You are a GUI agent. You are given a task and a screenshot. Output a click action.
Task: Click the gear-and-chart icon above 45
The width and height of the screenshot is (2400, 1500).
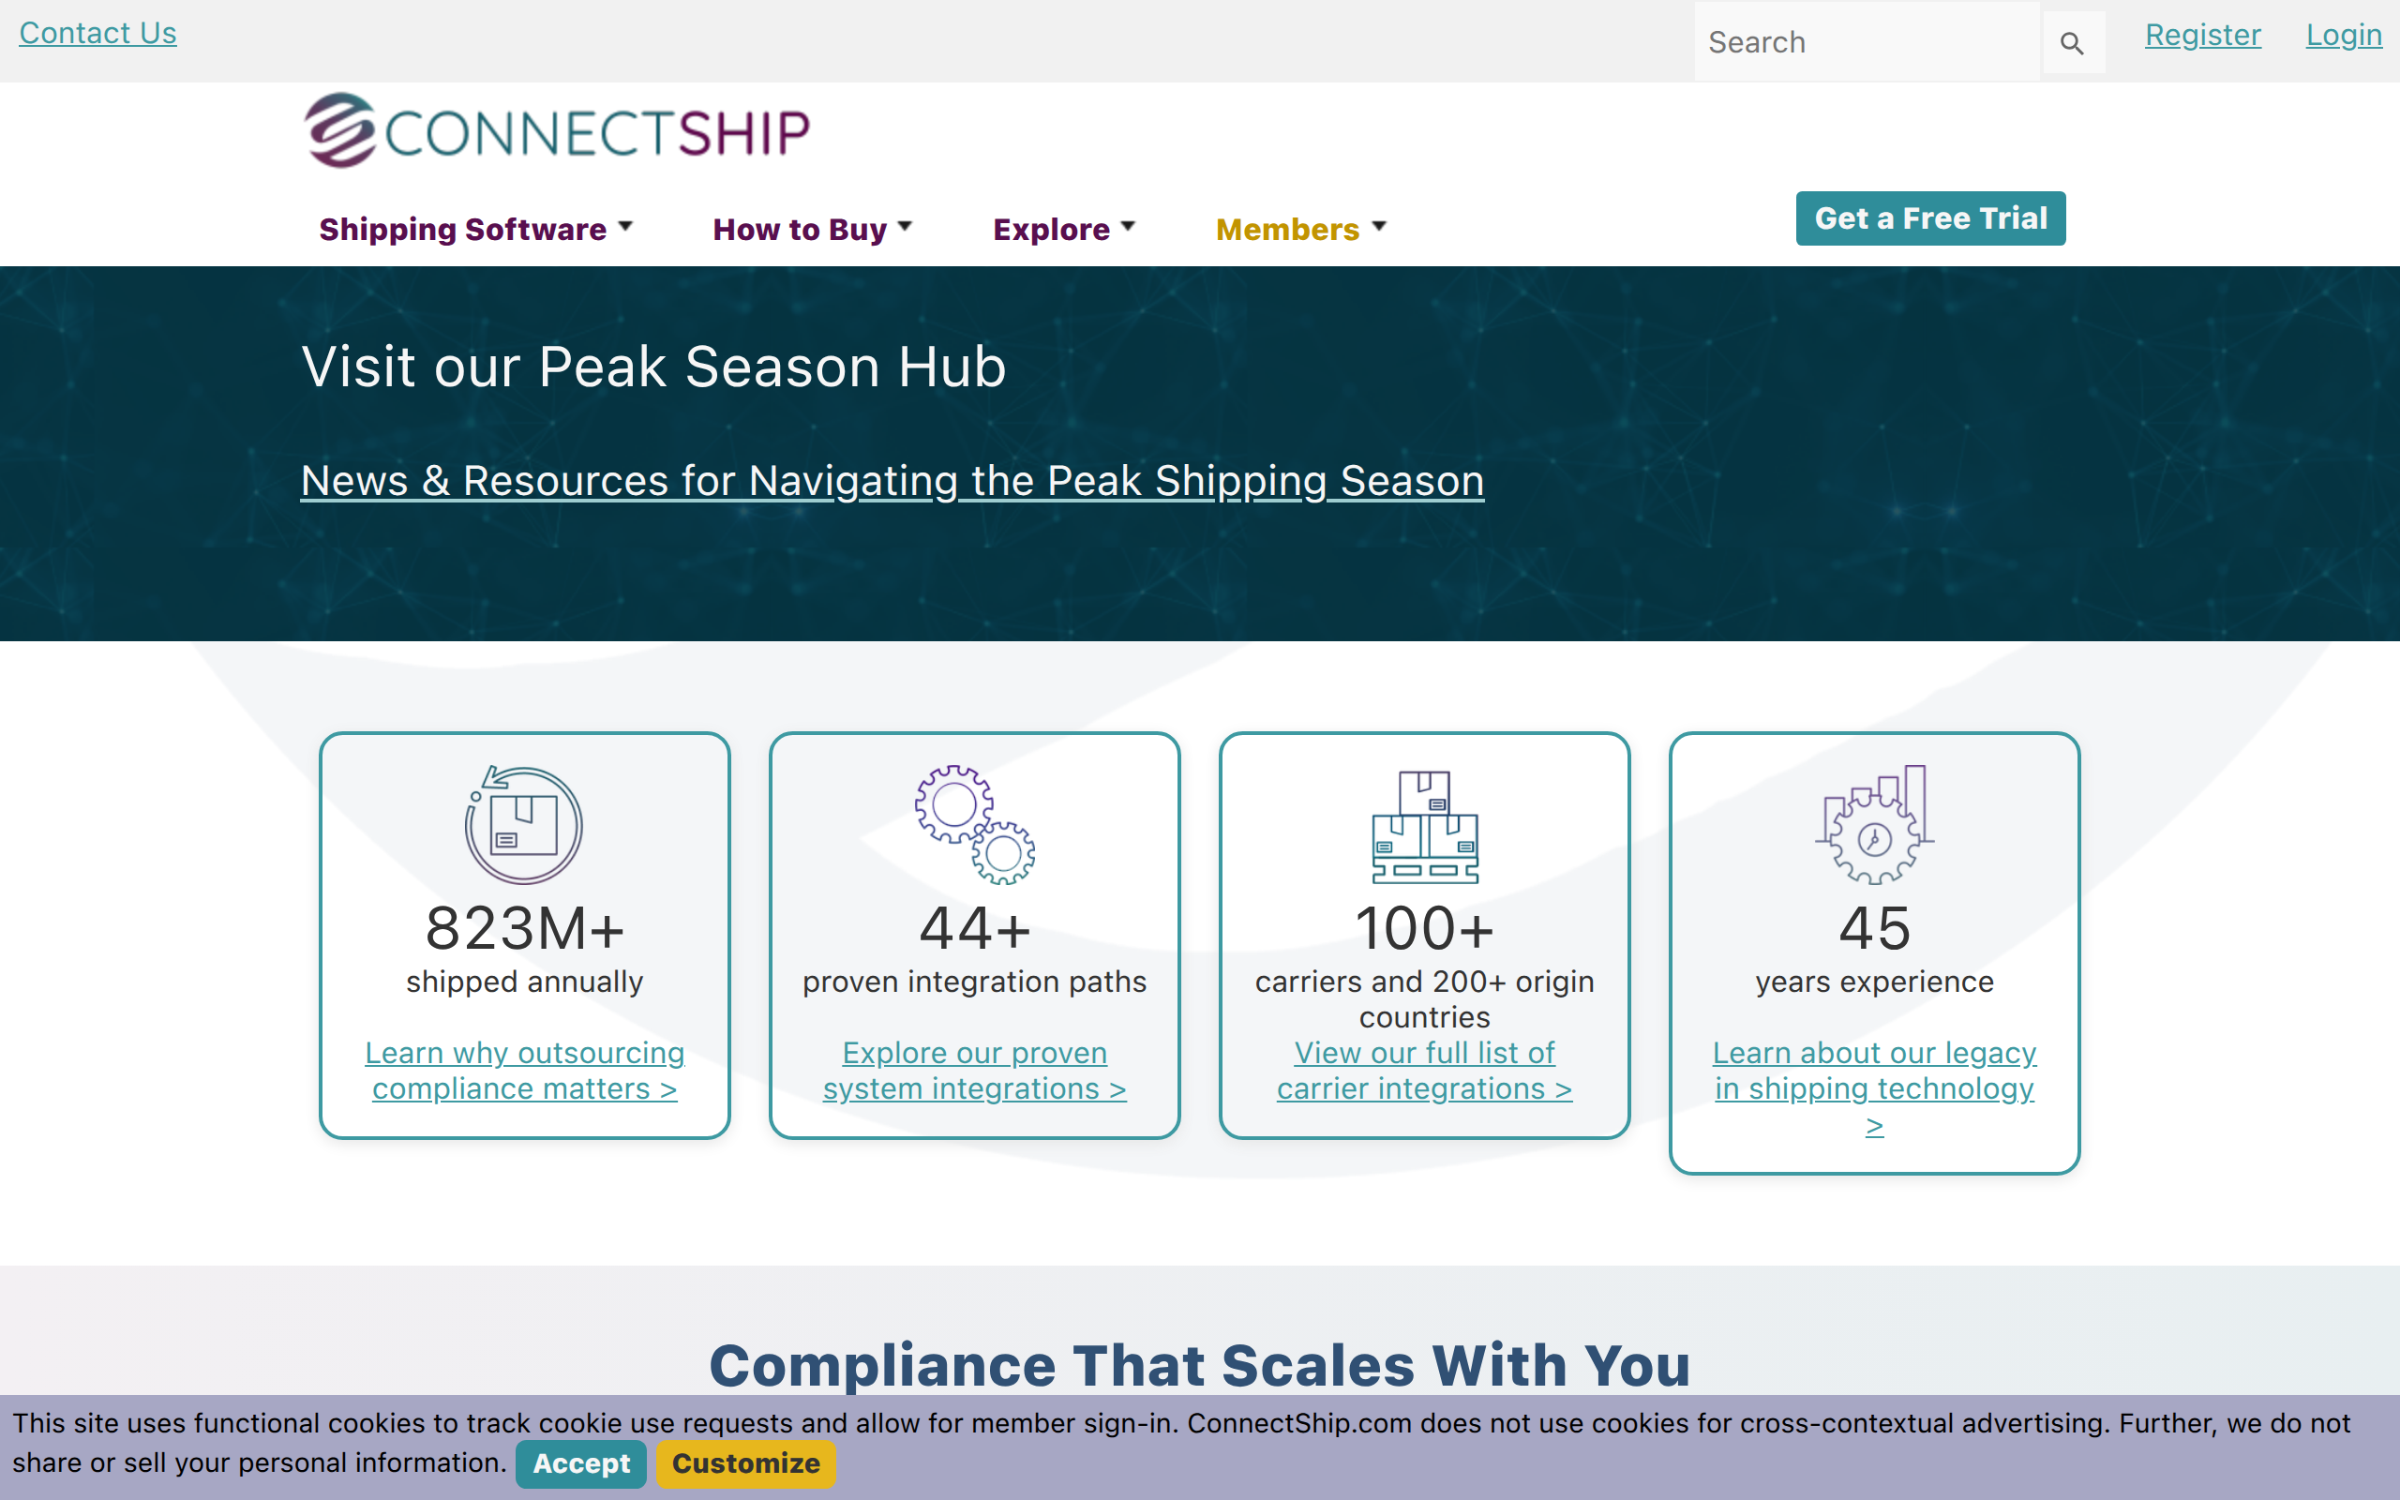(1872, 826)
